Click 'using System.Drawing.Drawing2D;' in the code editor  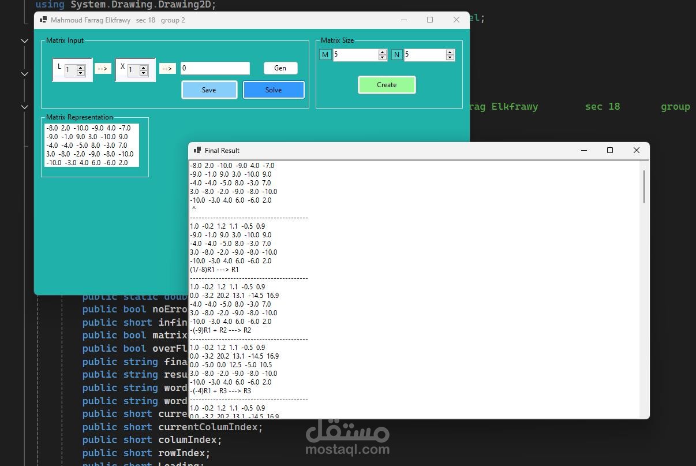[x=126, y=5]
